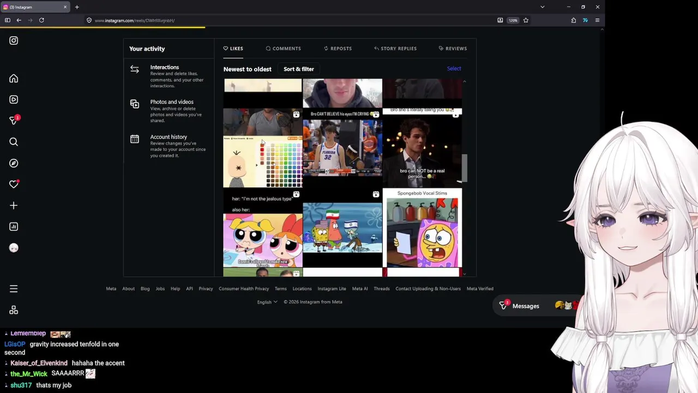Open the Explore compass icon
Image resolution: width=698 pixels, height=393 pixels.
click(x=14, y=163)
